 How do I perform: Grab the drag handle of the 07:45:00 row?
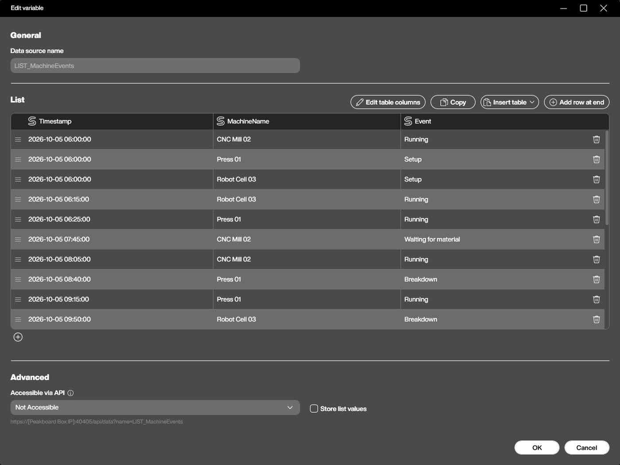18,240
